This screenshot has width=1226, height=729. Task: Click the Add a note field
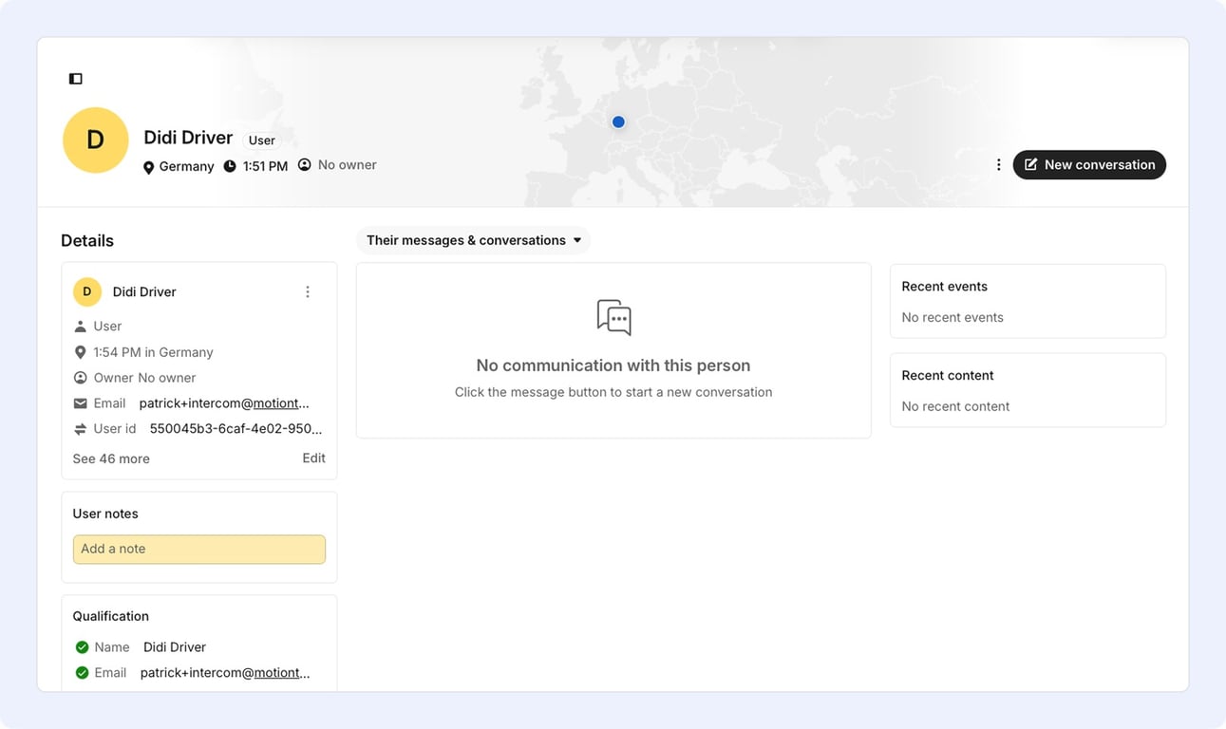click(x=199, y=549)
